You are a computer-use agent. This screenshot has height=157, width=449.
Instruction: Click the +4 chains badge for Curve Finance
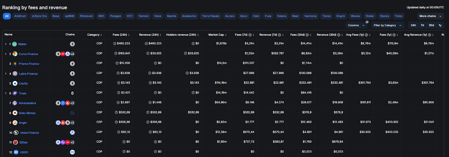point(72,54)
